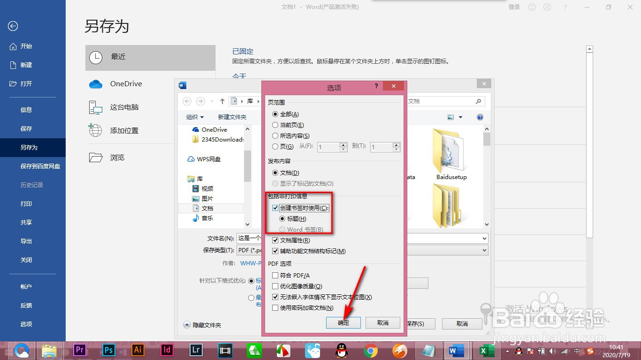The width and height of the screenshot is (641, 360).
Task: Increase the 从(F) page spinner value
Action: 343,145
